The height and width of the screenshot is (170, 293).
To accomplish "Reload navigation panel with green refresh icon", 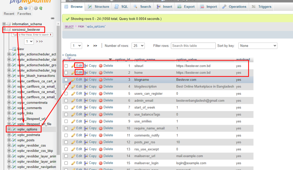I will [x=41, y=8].
